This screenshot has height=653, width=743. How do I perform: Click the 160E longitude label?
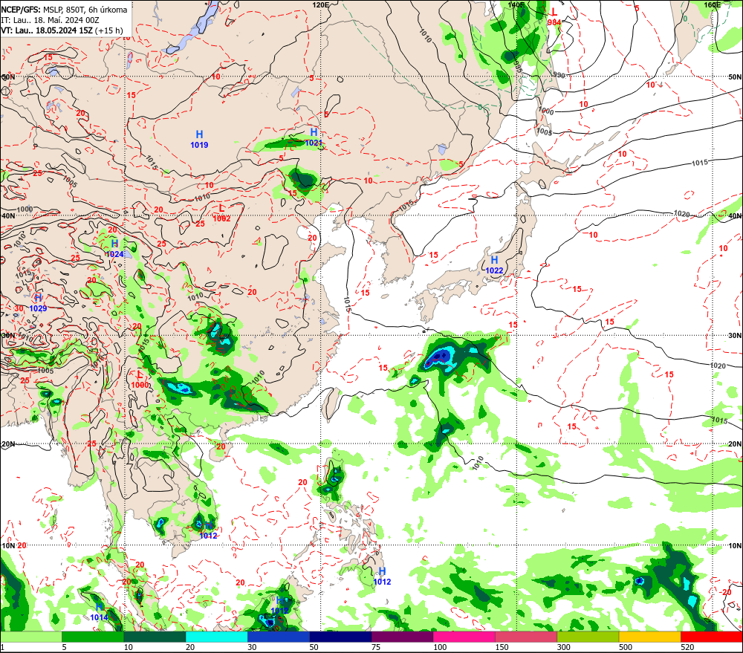[x=712, y=4]
